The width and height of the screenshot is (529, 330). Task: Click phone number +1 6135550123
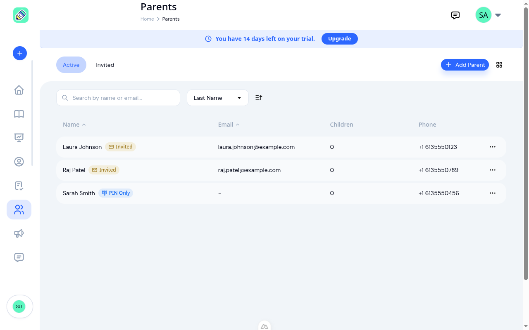point(438,147)
